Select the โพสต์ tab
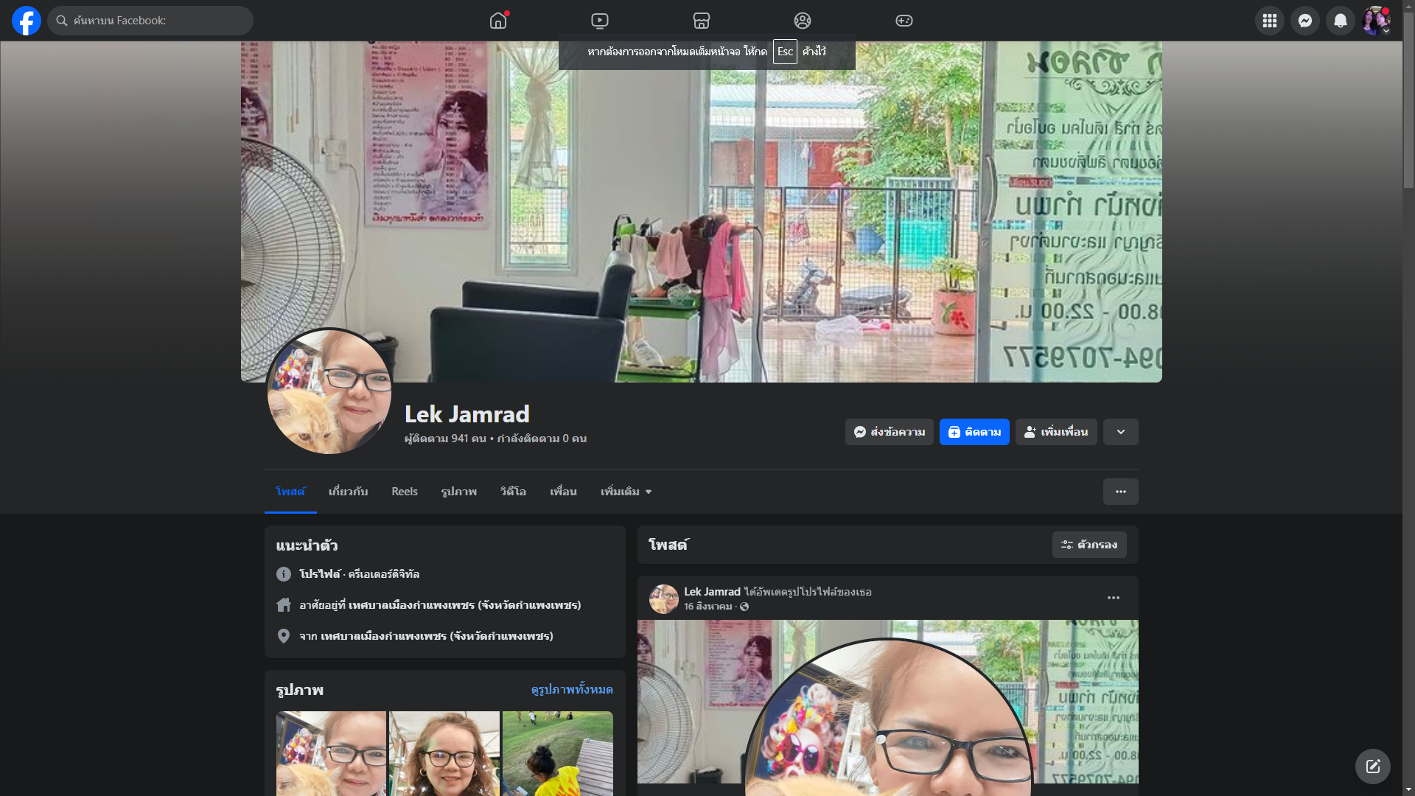Viewport: 1415px width, 796px height. point(290,492)
